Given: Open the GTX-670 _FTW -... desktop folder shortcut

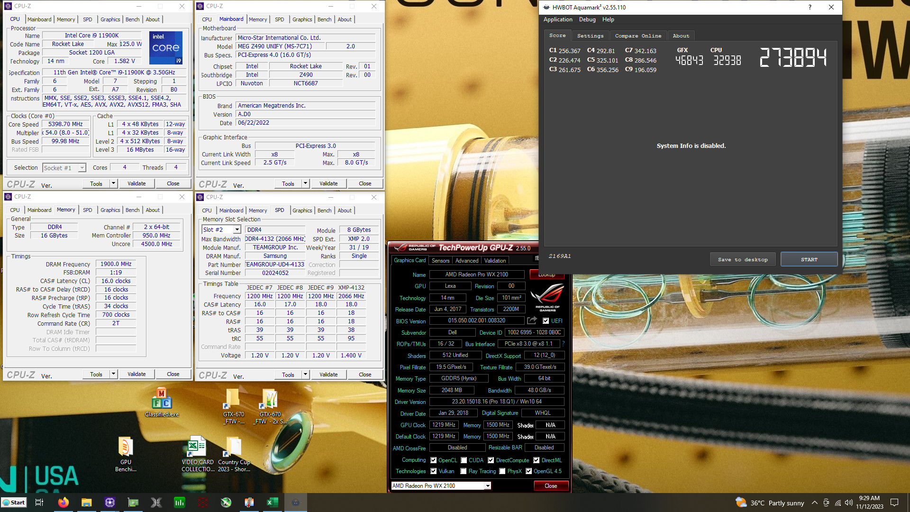Looking at the screenshot, I should click(x=234, y=406).
